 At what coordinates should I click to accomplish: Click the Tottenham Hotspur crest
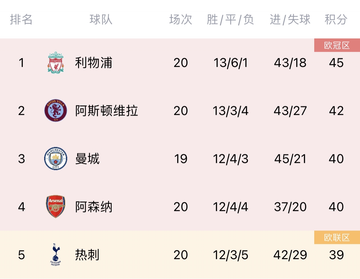(x=56, y=255)
